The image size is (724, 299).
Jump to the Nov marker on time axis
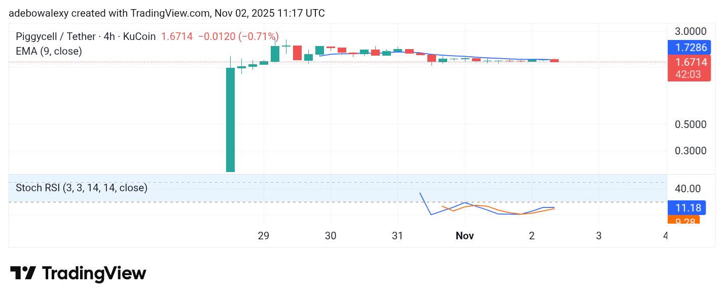pyautogui.click(x=465, y=236)
